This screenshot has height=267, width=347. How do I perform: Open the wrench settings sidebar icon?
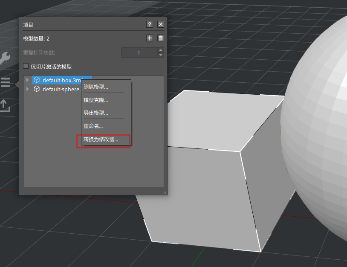5,58
